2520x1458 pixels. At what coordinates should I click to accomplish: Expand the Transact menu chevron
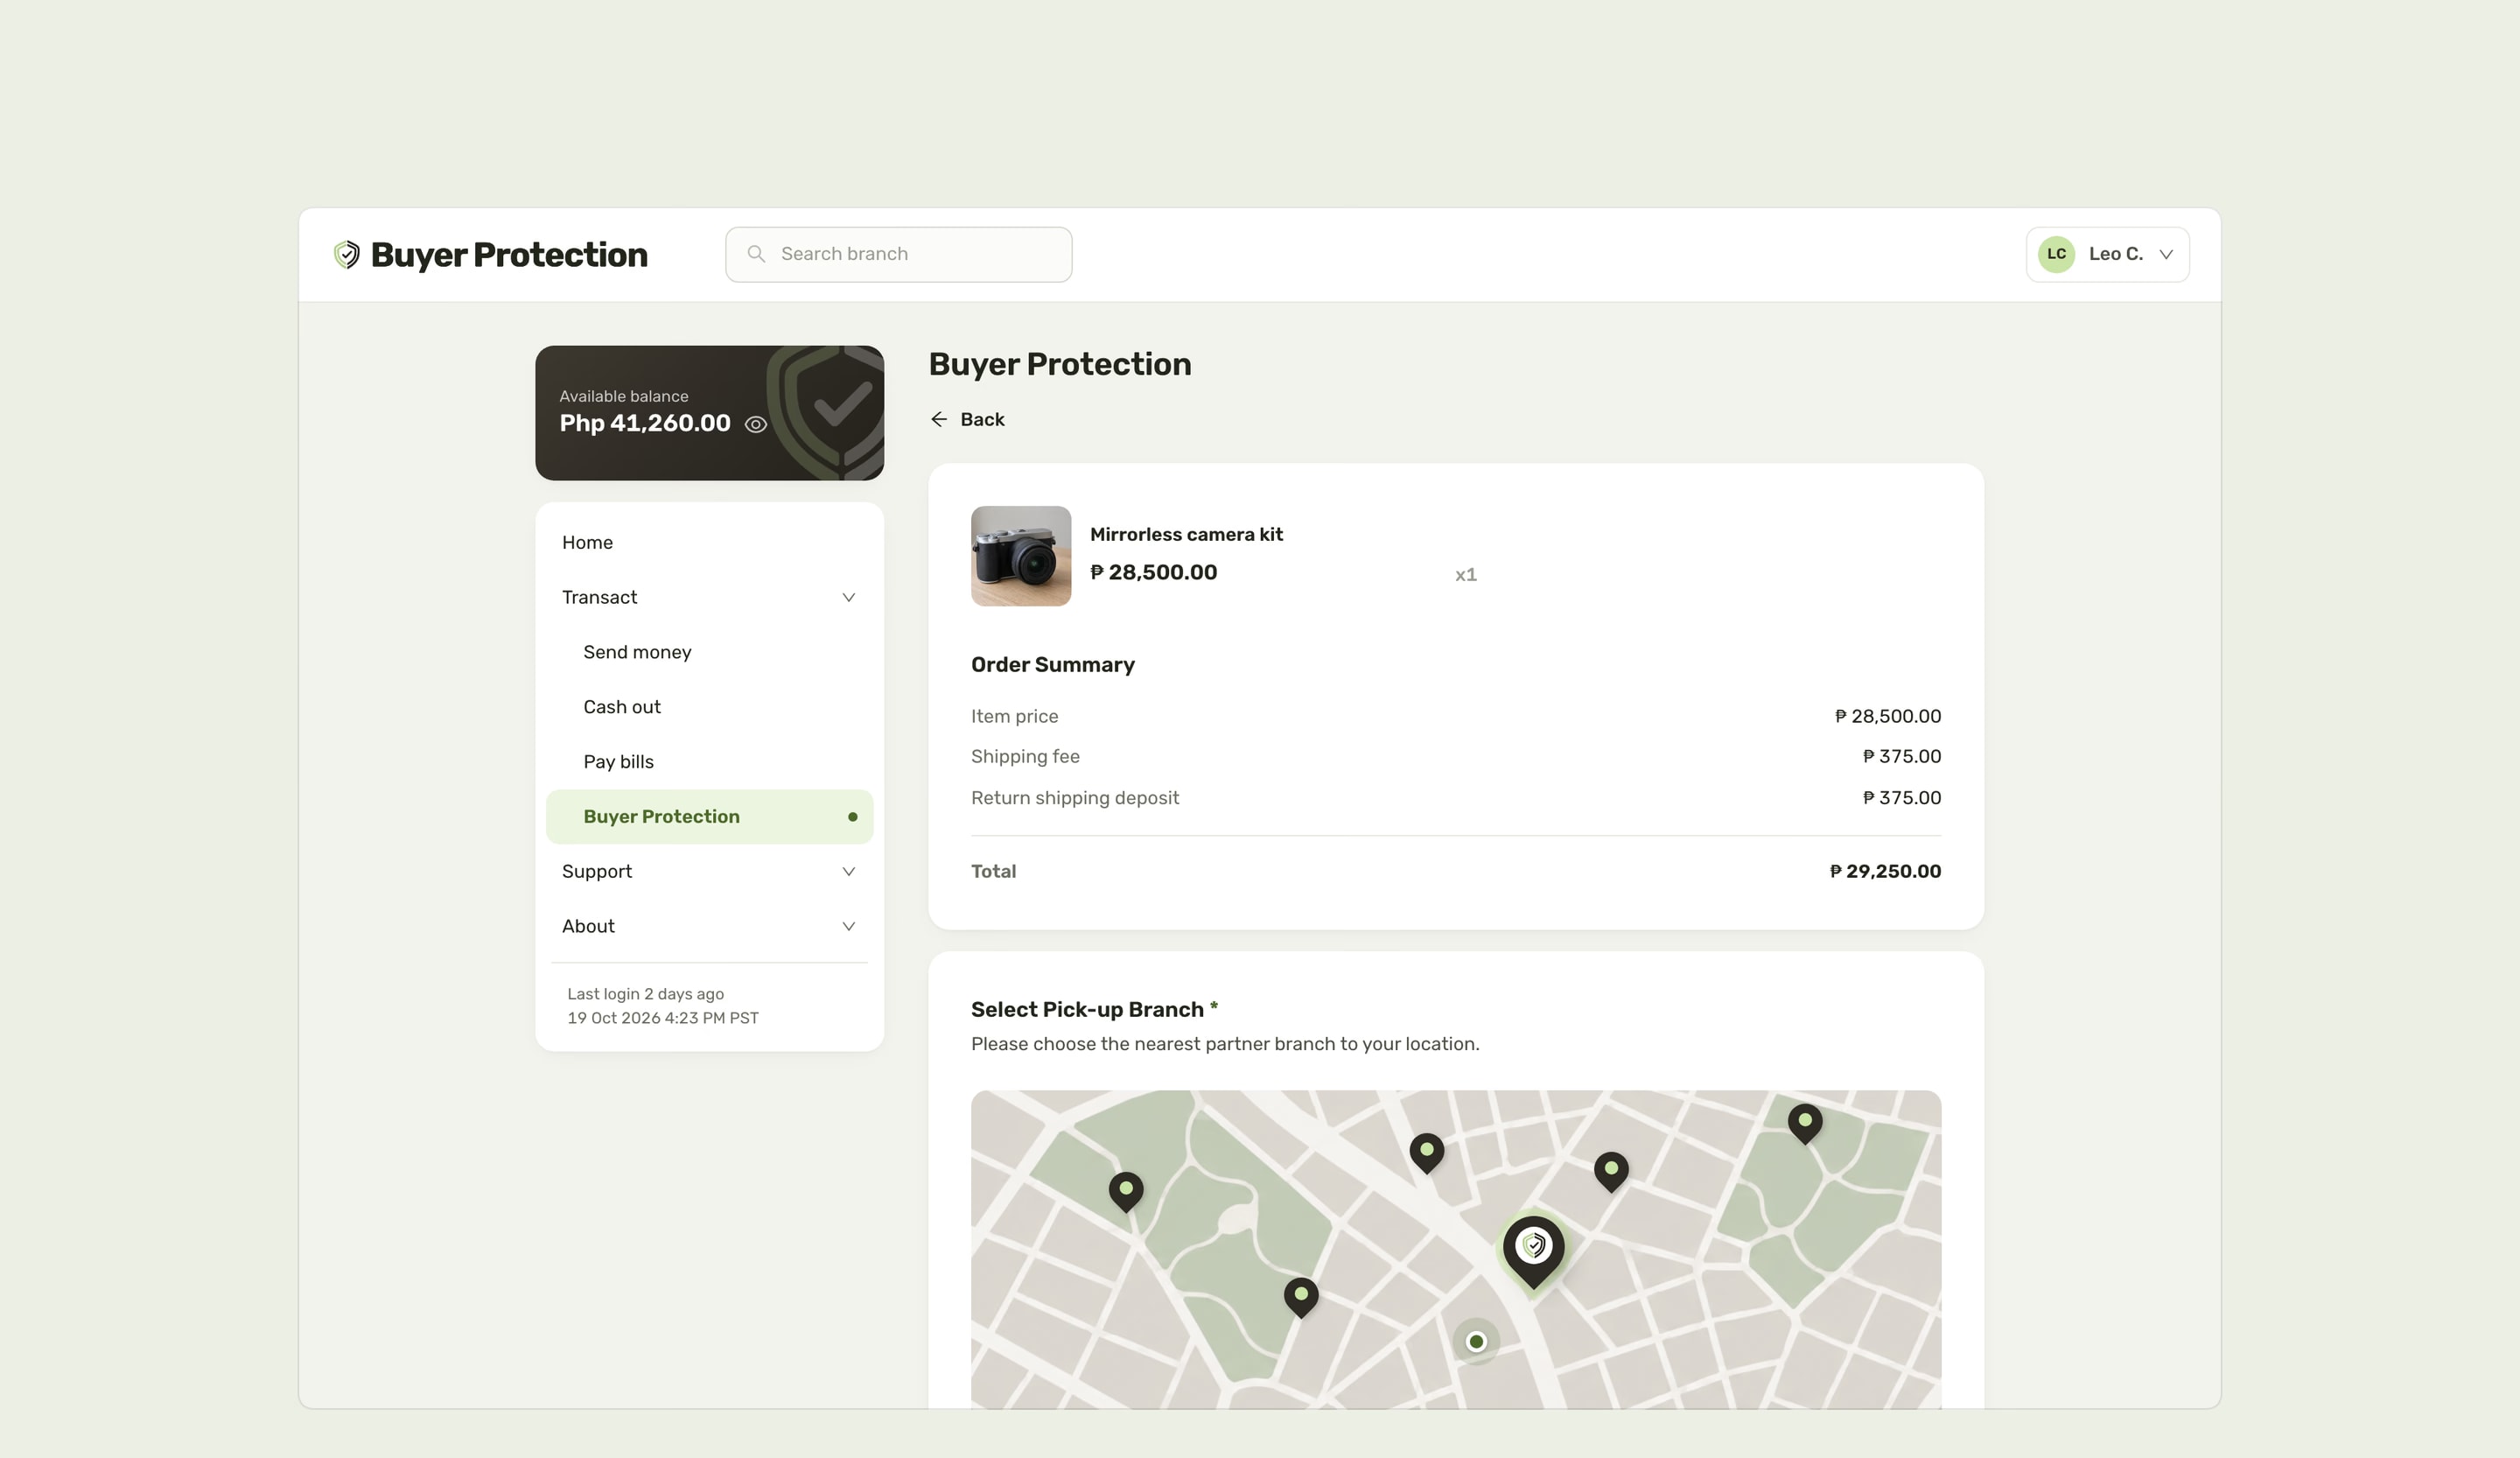pyautogui.click(x=848, y=597)
